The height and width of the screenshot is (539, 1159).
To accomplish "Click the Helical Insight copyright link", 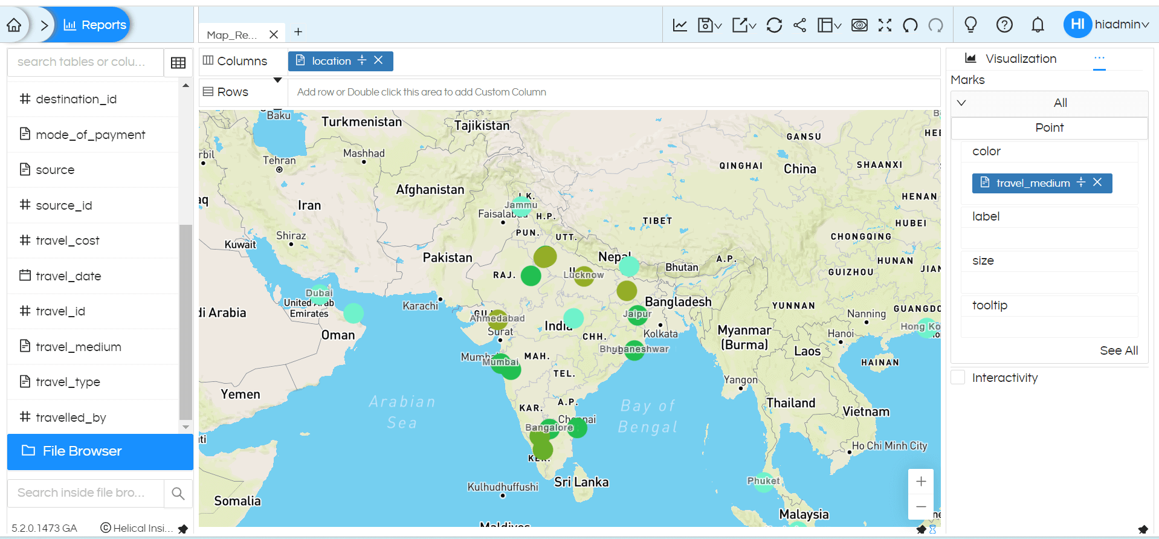I will tap(137, 528).
